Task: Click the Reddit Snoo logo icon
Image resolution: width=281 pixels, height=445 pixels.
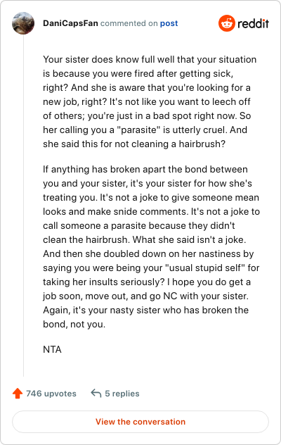Action: point(227,23)
